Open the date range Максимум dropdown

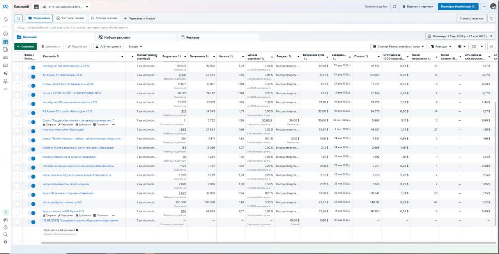(x=460, y=36)
